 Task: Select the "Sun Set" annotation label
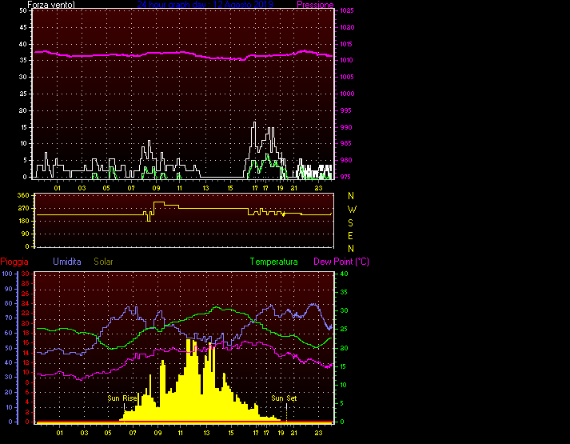click(x=284, y=398)
